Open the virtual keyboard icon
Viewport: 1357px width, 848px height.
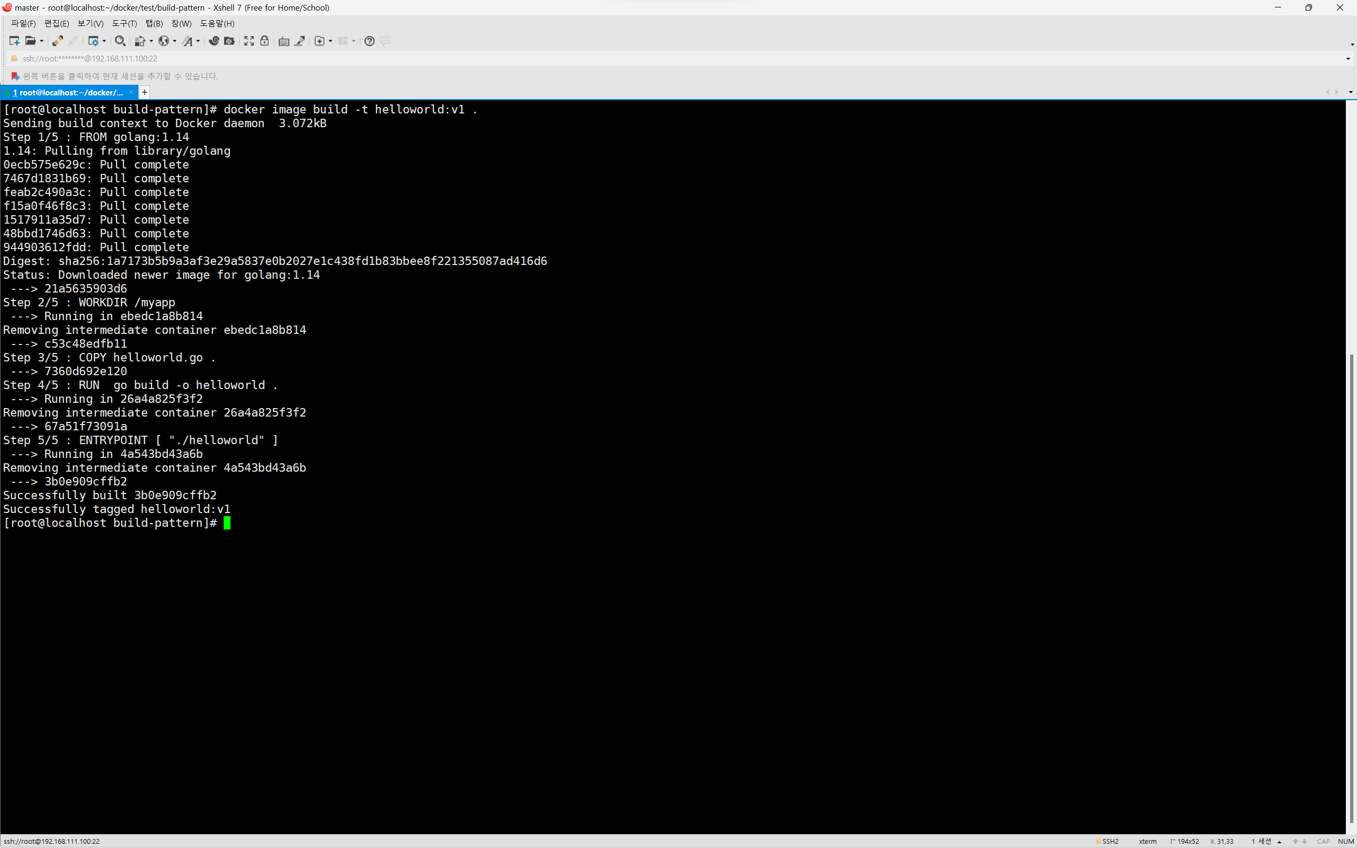click(x=283, y=41)
